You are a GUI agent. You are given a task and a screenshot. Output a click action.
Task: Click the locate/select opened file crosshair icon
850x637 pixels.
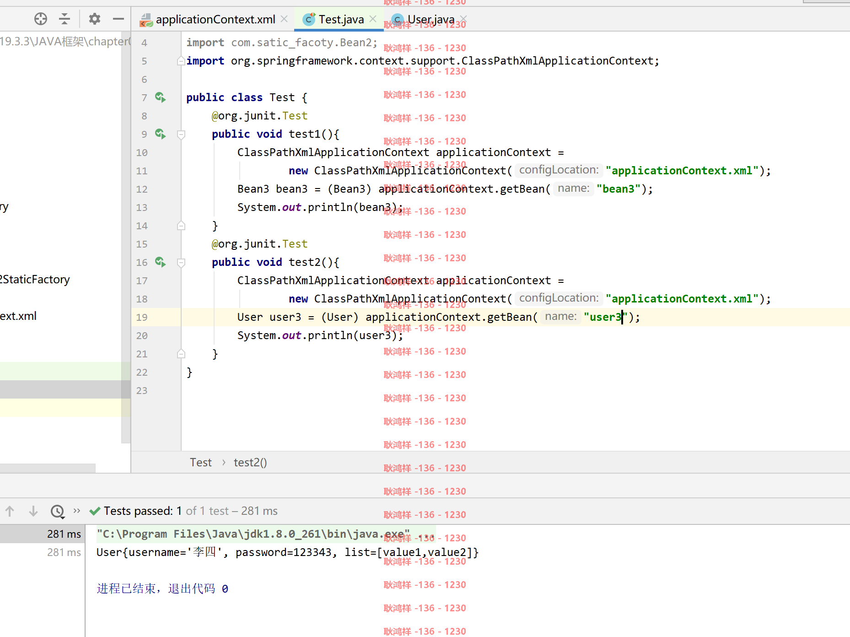click(x=41, y=19)
